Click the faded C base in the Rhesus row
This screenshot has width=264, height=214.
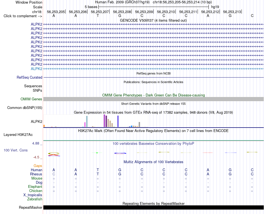[54, 174]
